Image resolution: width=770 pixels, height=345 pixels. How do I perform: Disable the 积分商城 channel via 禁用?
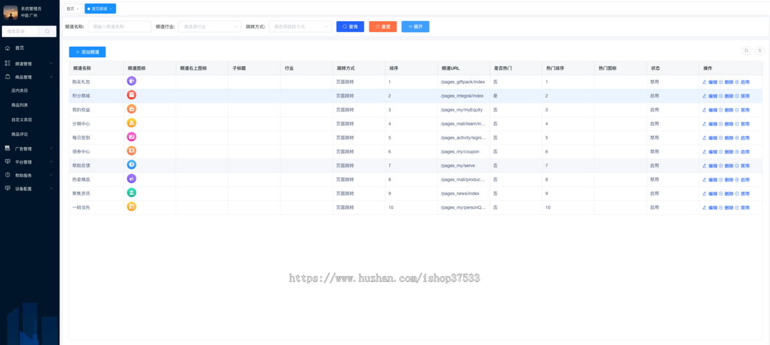[742, 96]
